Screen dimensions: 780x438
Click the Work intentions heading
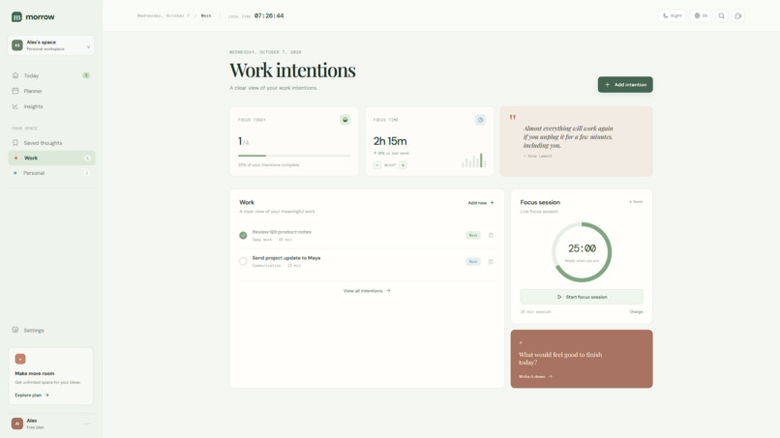tap(292, 71)
